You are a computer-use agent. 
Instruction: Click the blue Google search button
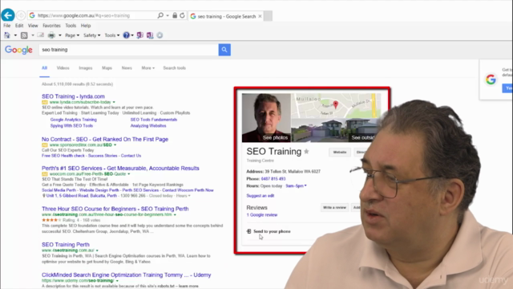[224, 50]
